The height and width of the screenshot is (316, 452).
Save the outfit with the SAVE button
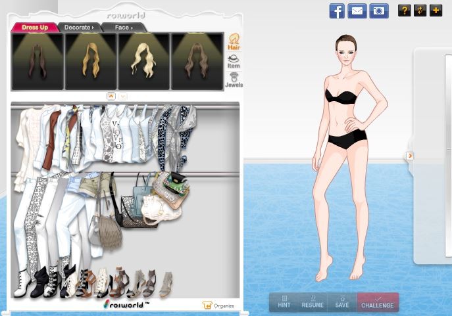[x=342, y=302]
